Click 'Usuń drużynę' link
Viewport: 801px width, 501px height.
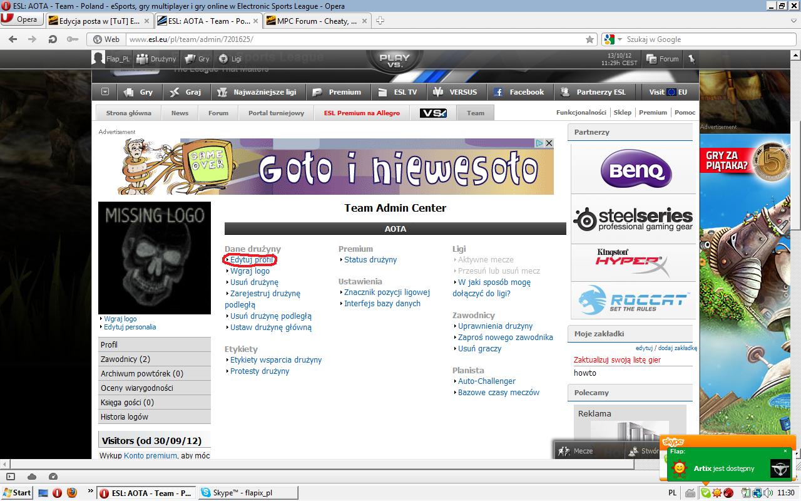(x=254, y=282)
